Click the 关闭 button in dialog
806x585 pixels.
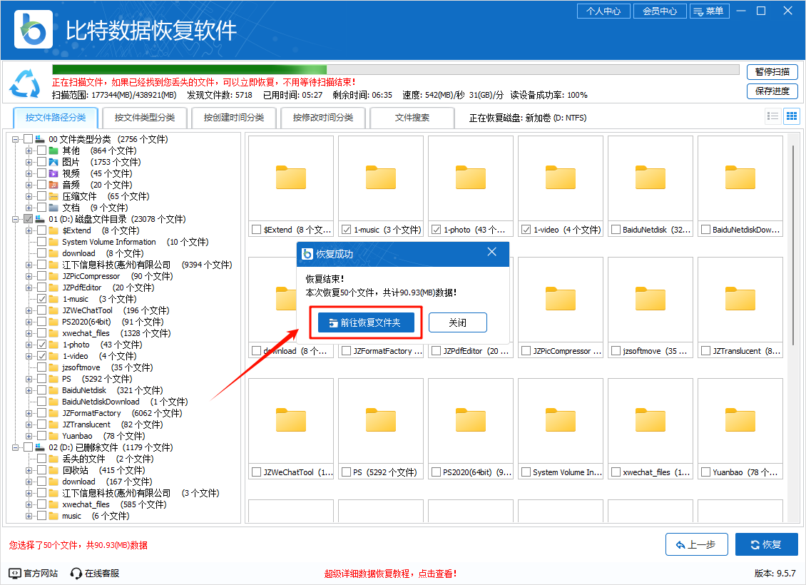pyautogui.click(x=457, y=322)
